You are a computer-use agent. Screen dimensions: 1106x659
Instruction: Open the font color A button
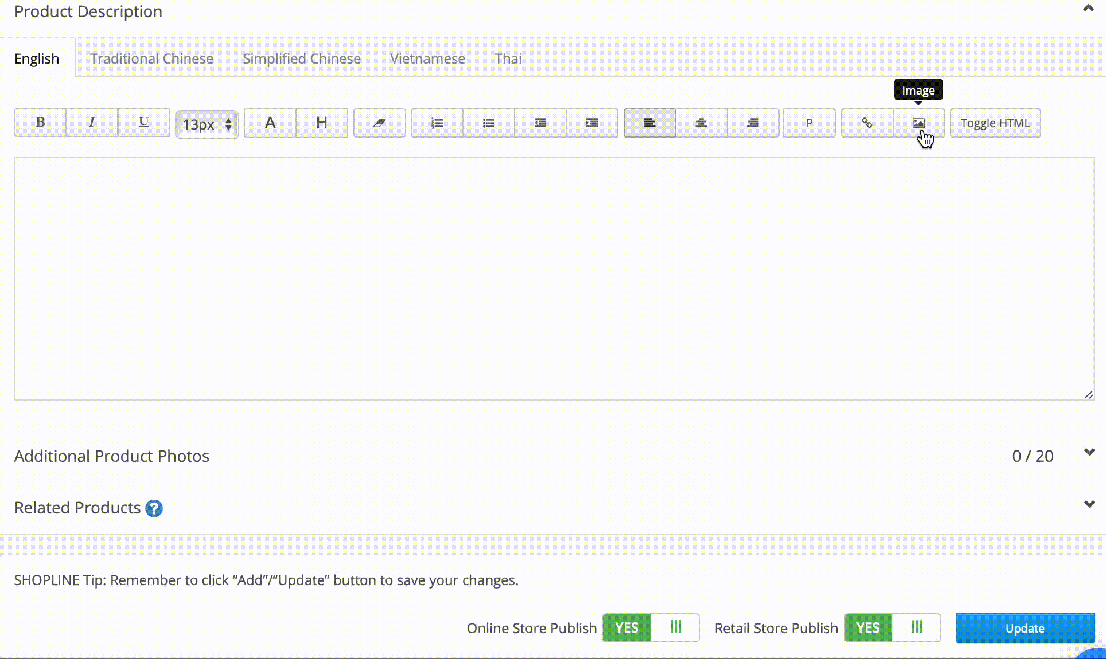pos(270,123)
